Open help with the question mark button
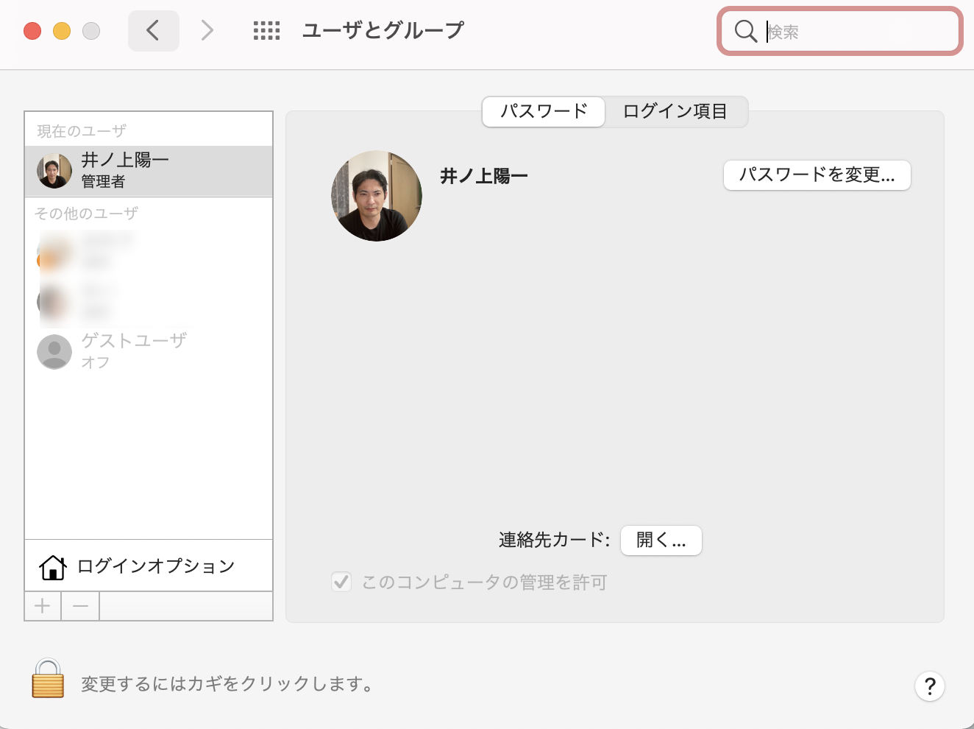This screenshot has width=974, height=729. click(x=929, y=686)
